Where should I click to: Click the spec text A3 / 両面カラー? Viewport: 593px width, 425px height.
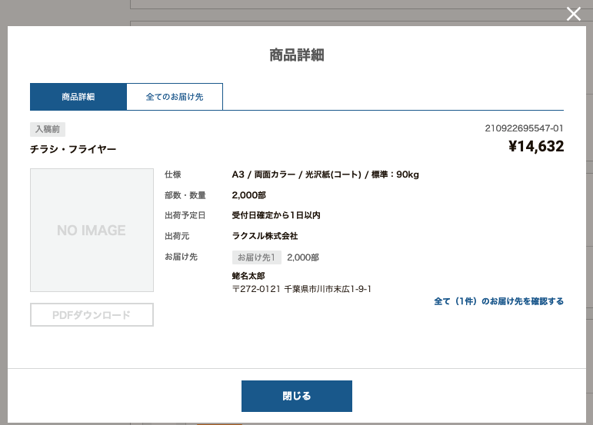coord(264,174)
